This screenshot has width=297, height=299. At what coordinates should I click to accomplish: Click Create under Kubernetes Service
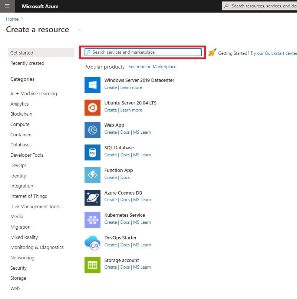[110, 222]
